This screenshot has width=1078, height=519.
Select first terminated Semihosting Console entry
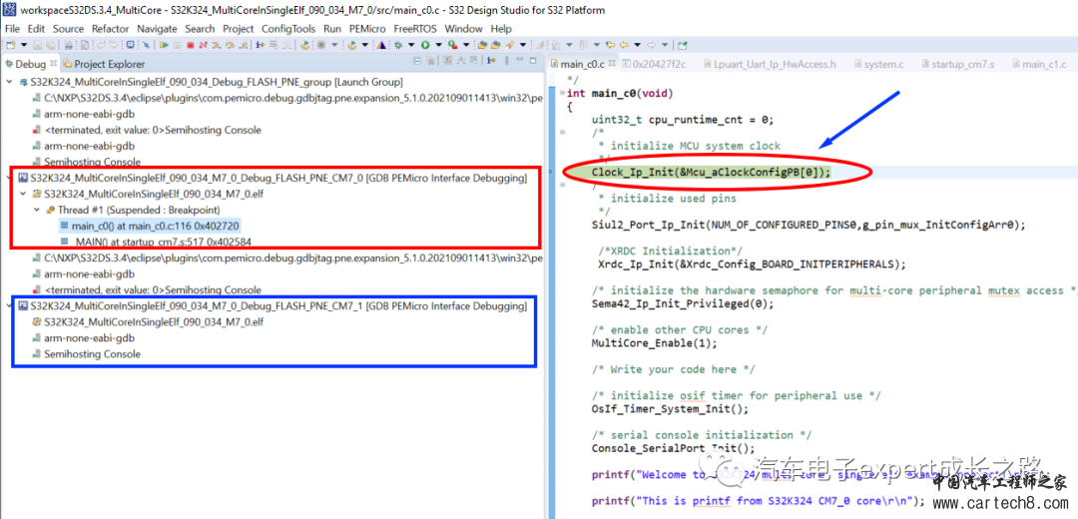pyautogui.click(x=147, y=130)
